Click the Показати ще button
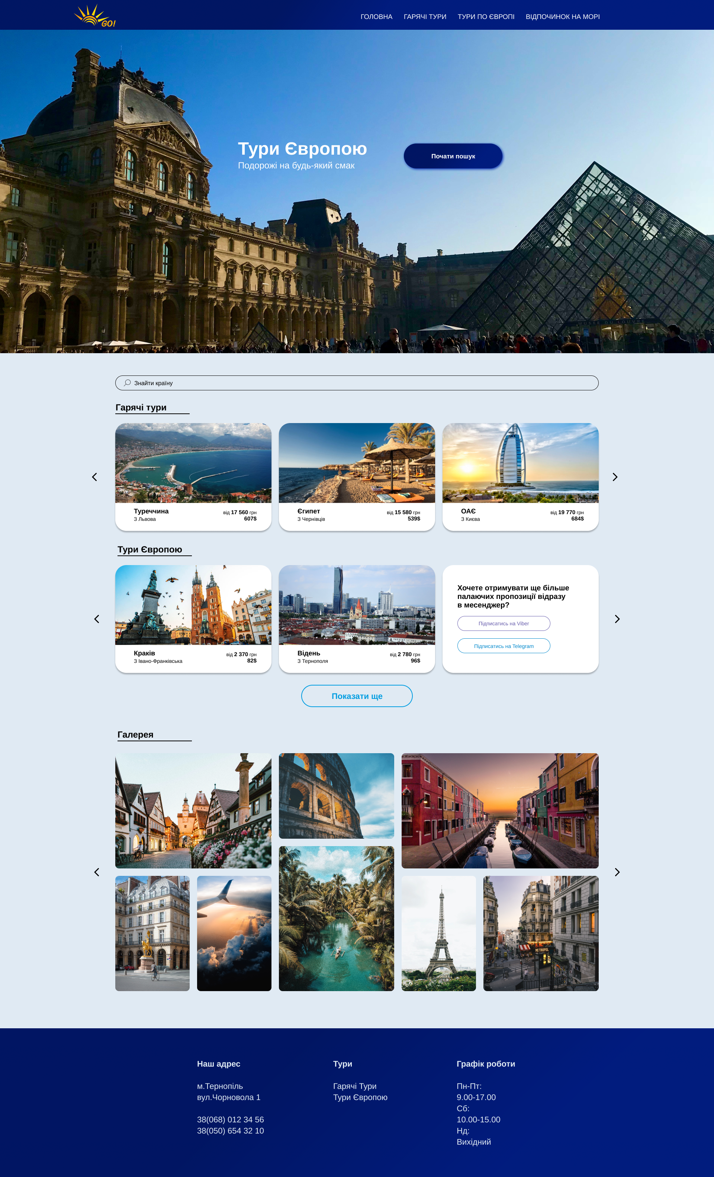The image size is (714, 1177). tap(357, 696)
